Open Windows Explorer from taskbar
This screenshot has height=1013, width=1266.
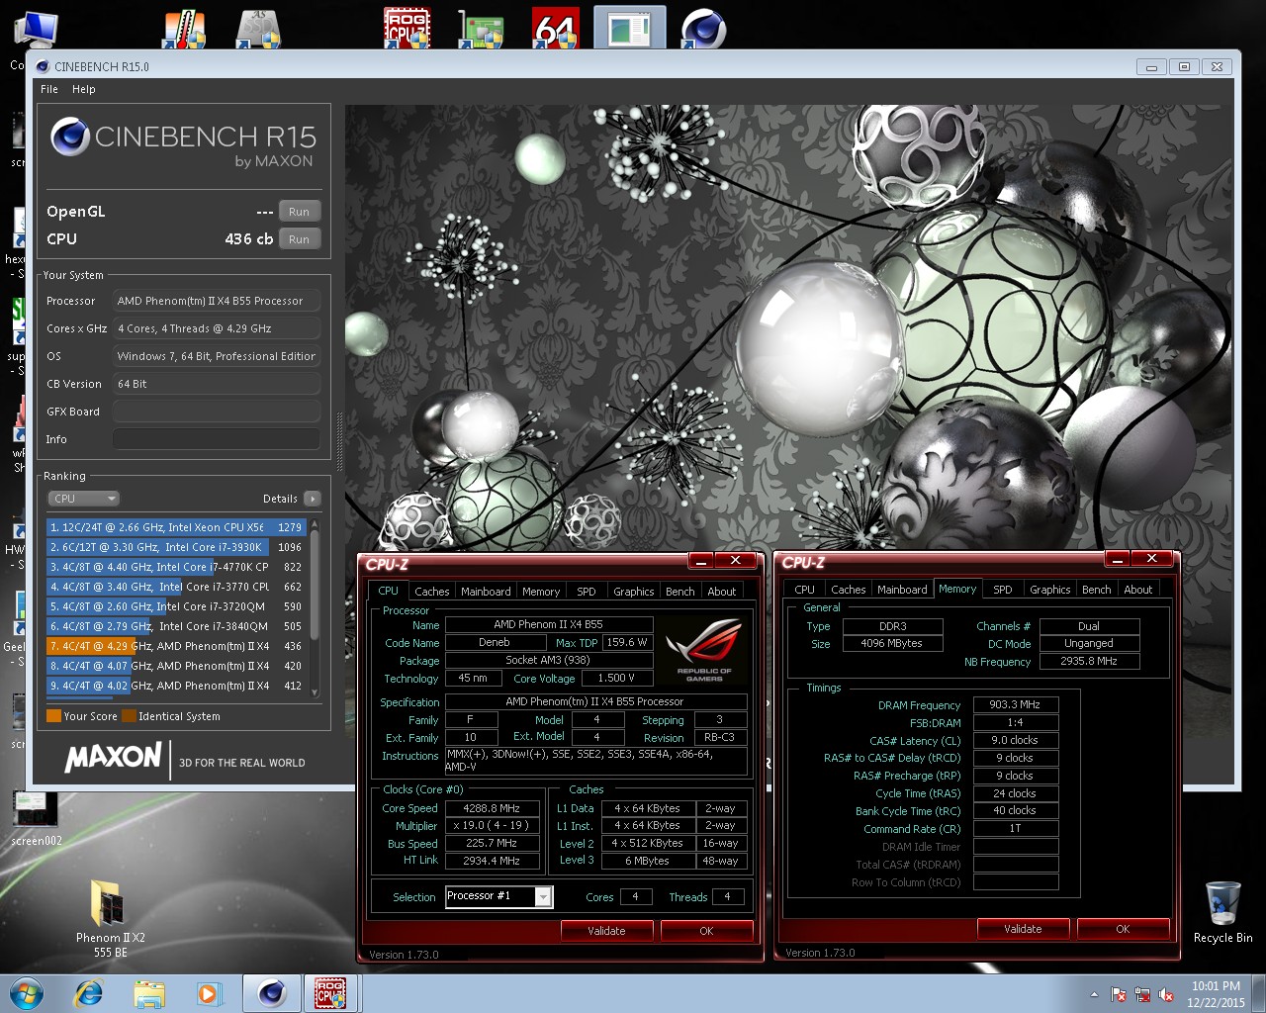pos(149,993)
